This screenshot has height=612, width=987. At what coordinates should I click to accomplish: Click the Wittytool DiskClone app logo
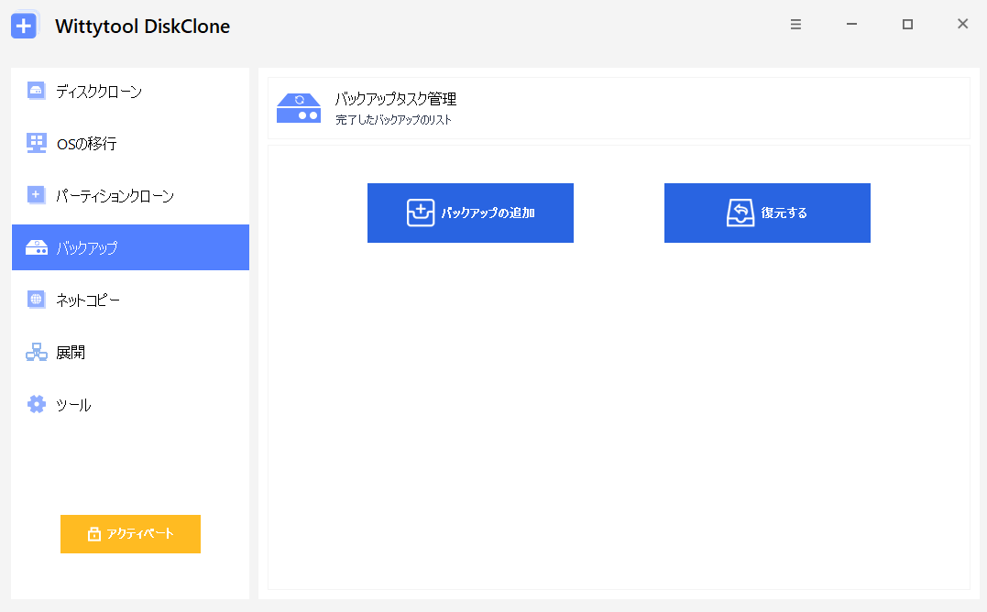(x=25, y=26)
